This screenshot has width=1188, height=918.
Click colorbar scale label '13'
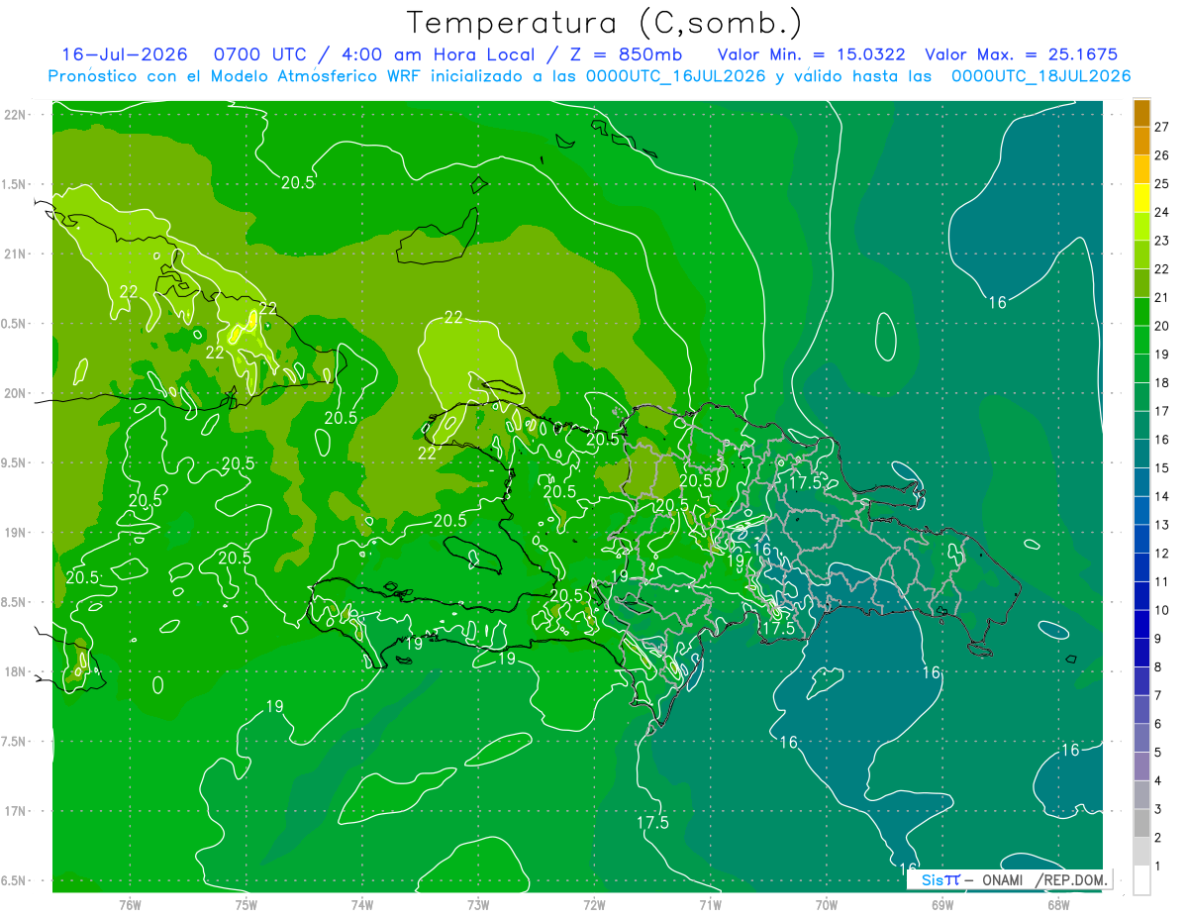click(1162, 525)
